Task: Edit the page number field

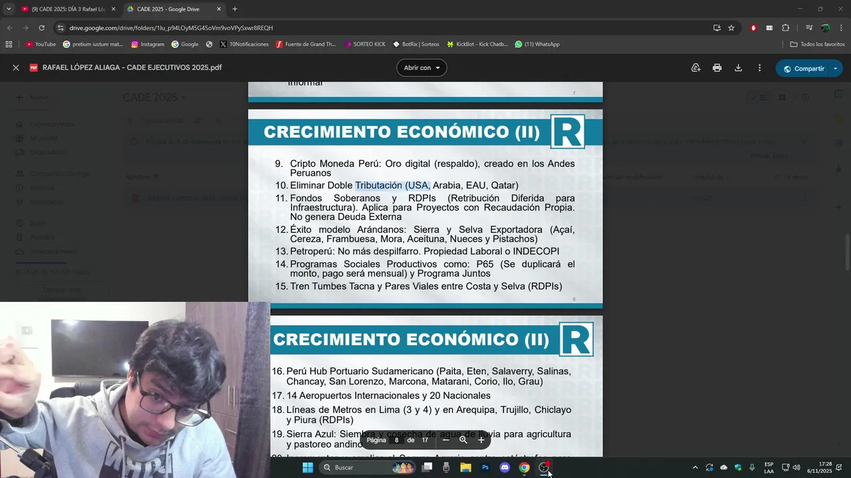Action: pos(396,439)
